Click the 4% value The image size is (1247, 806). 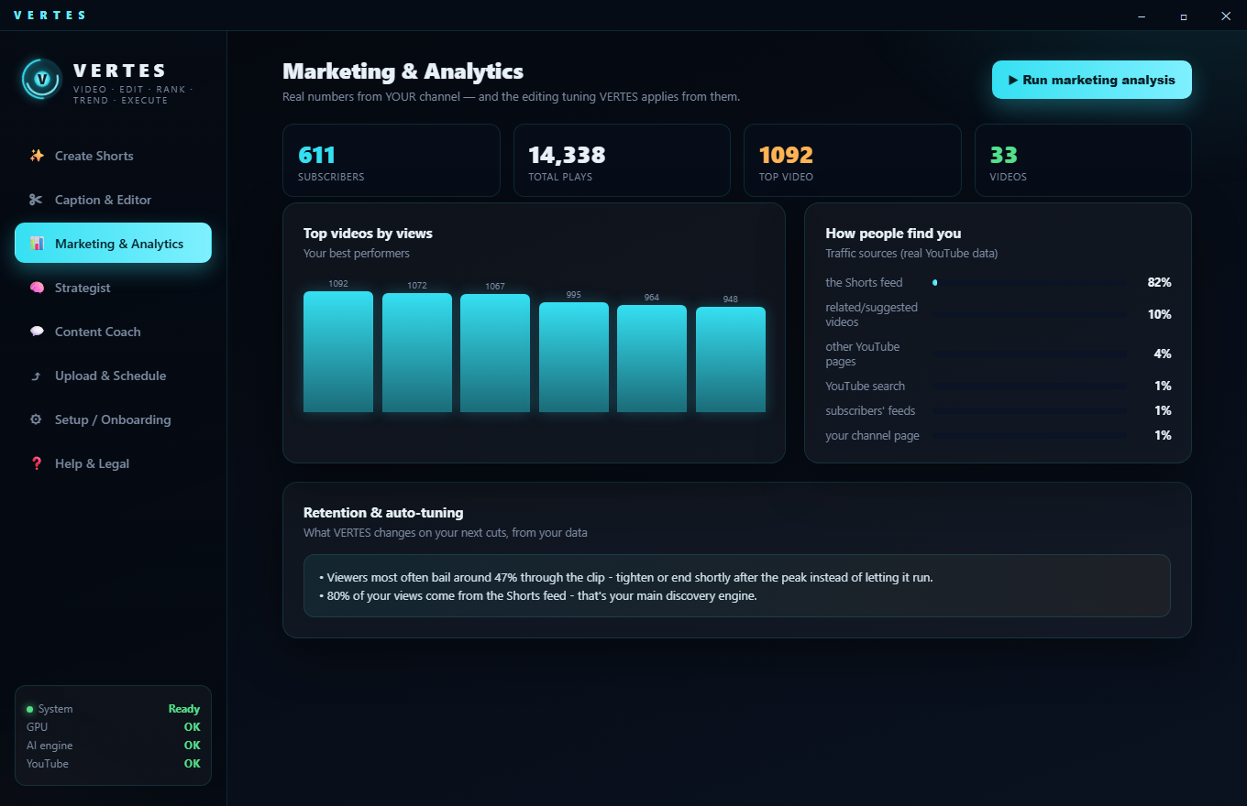coord(1162,354)
